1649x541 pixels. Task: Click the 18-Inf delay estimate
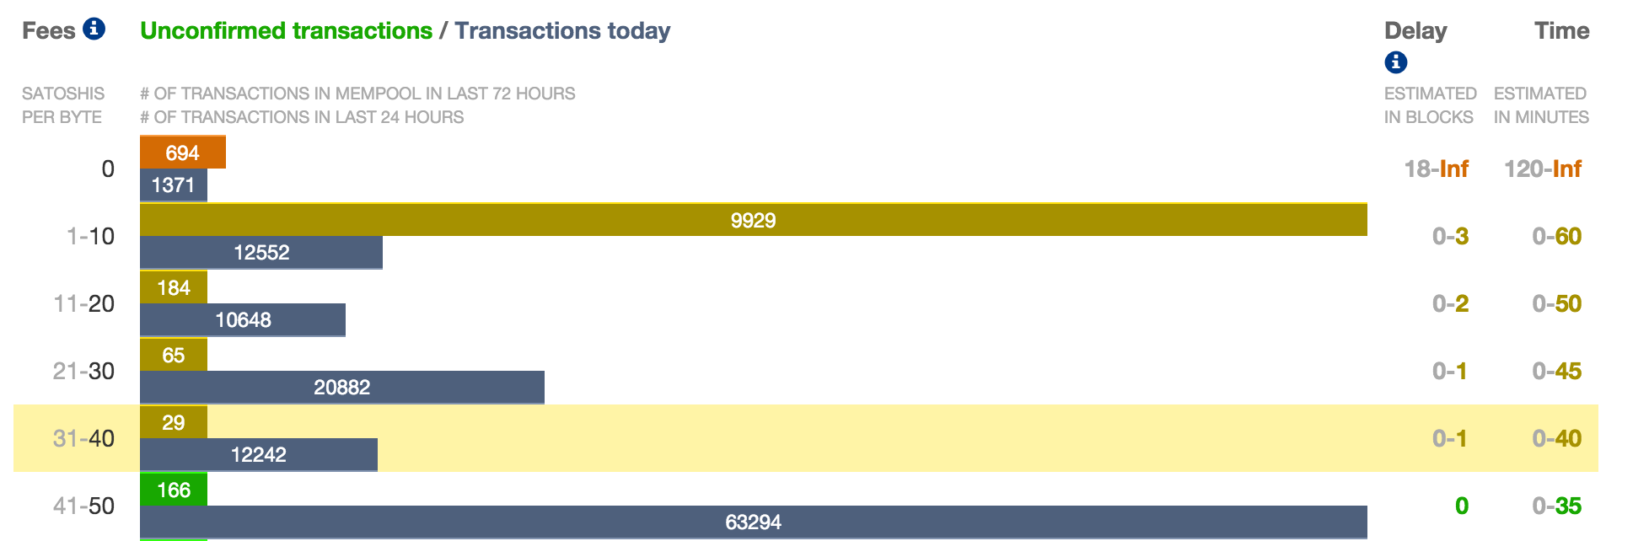pos(1436,169)
